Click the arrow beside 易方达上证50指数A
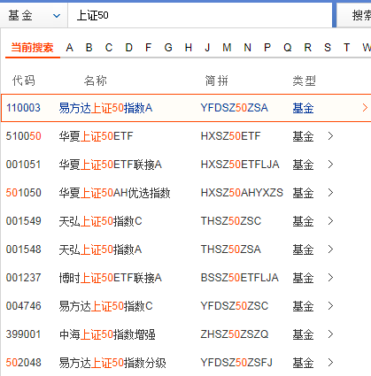The height and width of the screenshot is (376, 371). click(365, 108)
